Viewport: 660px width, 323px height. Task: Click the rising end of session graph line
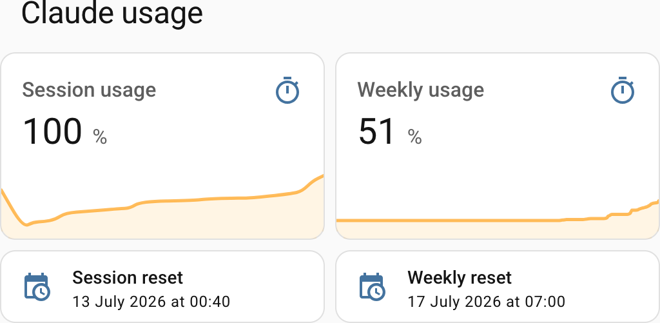[311, 182]
